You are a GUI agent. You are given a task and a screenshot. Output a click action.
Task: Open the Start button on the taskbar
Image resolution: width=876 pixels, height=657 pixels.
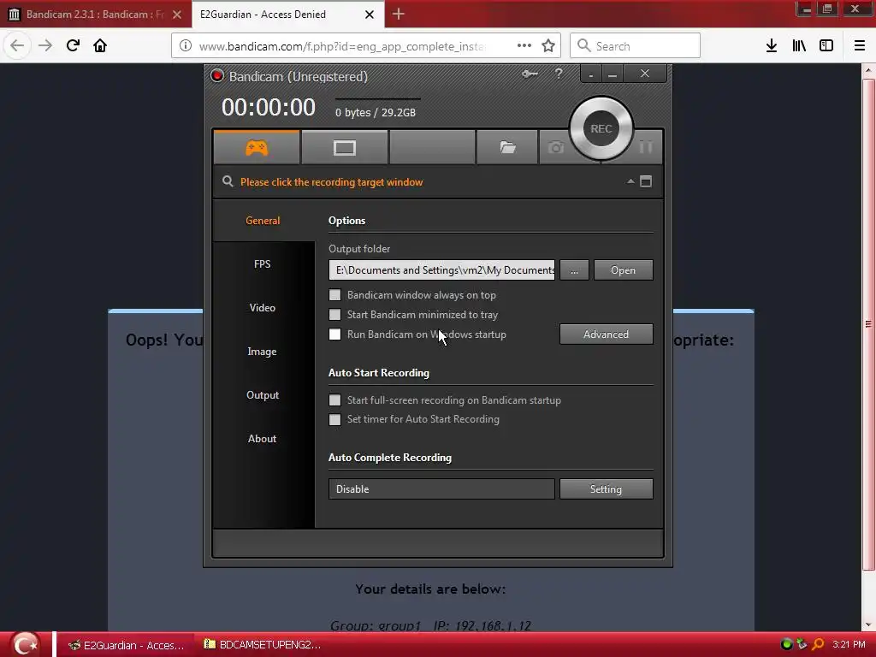pos(26,645)
